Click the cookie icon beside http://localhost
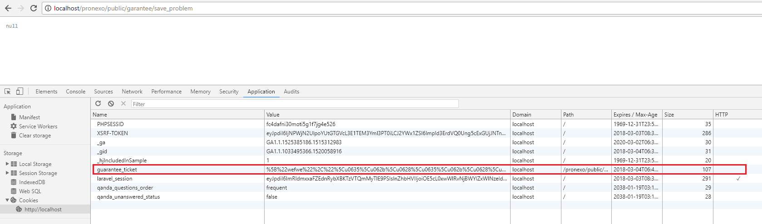 point(19,209)
